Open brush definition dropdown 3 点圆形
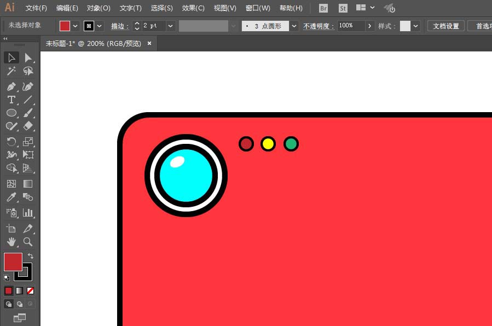 [x=294, y=26]
